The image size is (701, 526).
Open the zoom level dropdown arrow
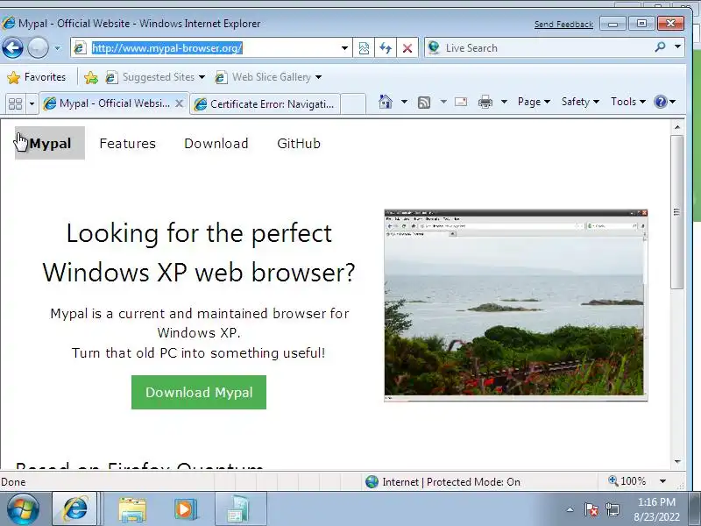(663, 481)
